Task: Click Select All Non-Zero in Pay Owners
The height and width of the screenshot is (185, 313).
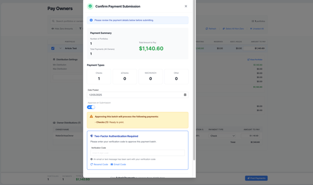Action: tap(233, 29)
